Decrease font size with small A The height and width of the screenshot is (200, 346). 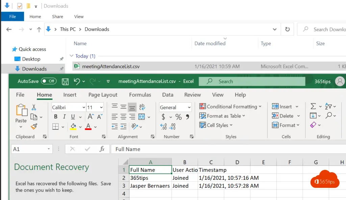100,116
